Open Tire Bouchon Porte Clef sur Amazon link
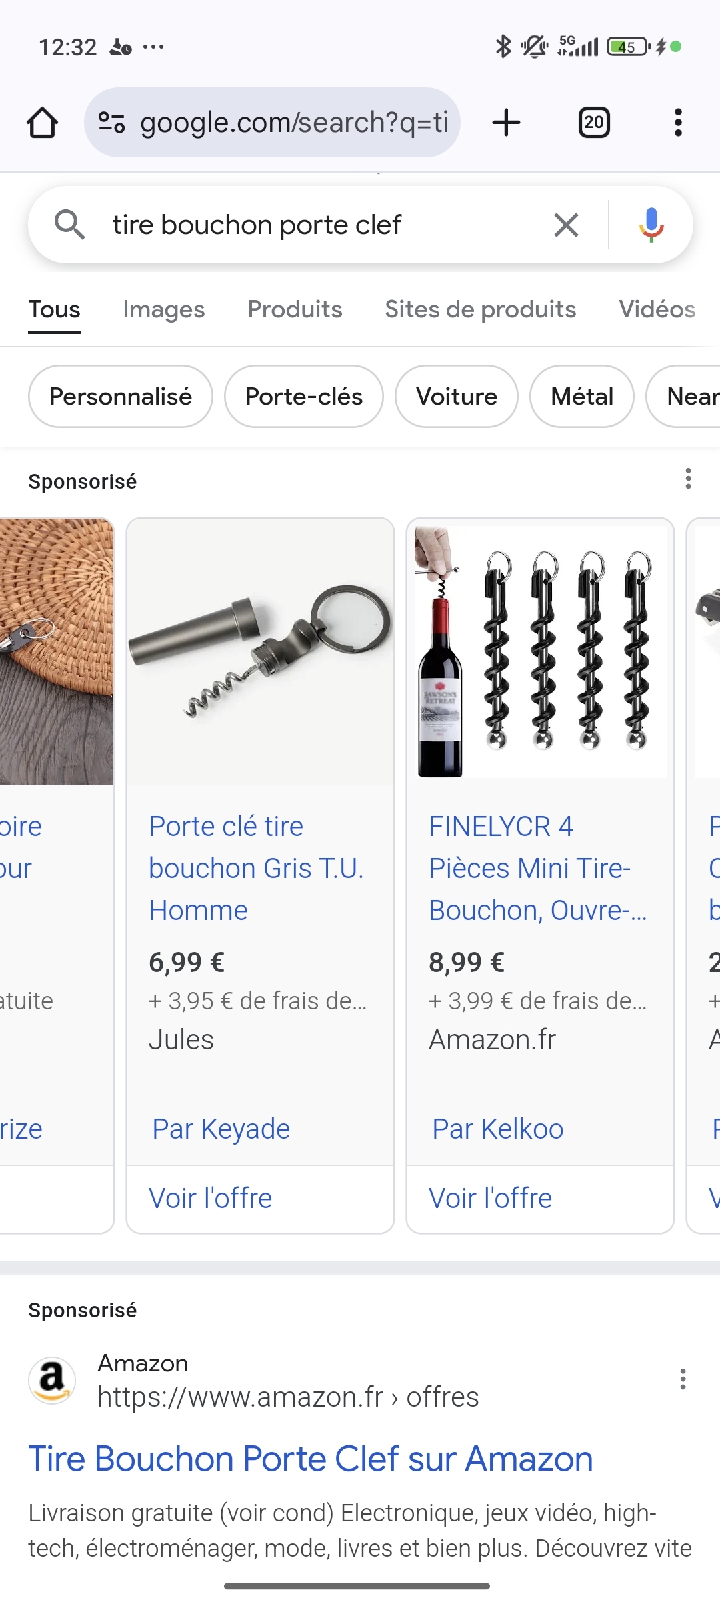Viewport: 720px width, 1600px height. click(311, 1459)
